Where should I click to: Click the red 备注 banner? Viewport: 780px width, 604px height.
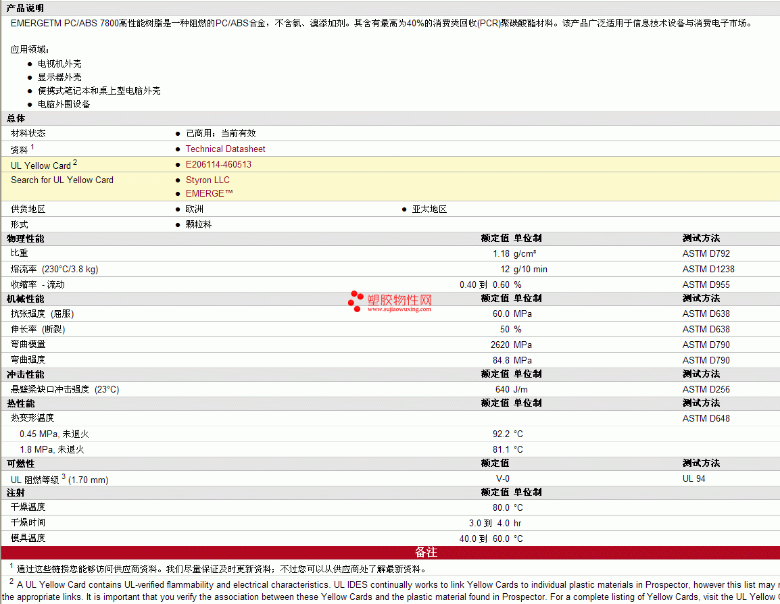[x=391, y=552]
